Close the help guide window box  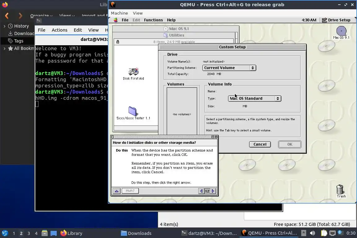pyautogui.click(x=112, y=137)
